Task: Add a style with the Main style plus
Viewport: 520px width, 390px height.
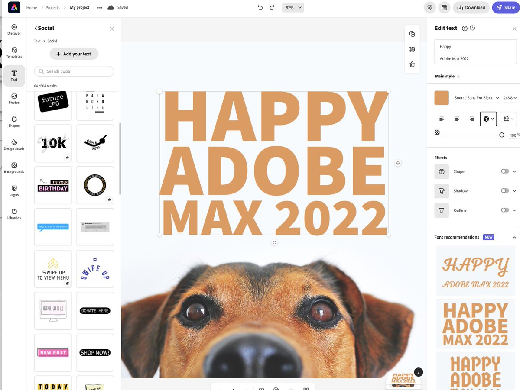Action: pyautogui.click(x=458, y=77)
